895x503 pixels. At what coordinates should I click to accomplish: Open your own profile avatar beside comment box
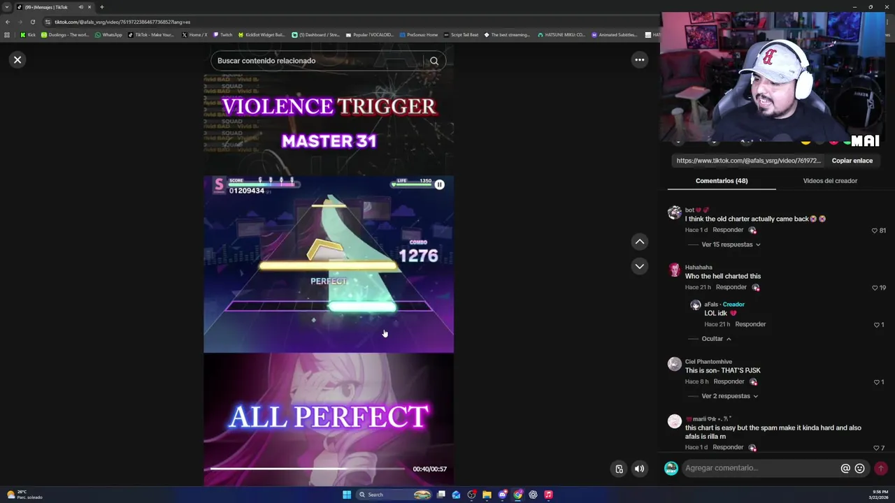click(671, 468)
